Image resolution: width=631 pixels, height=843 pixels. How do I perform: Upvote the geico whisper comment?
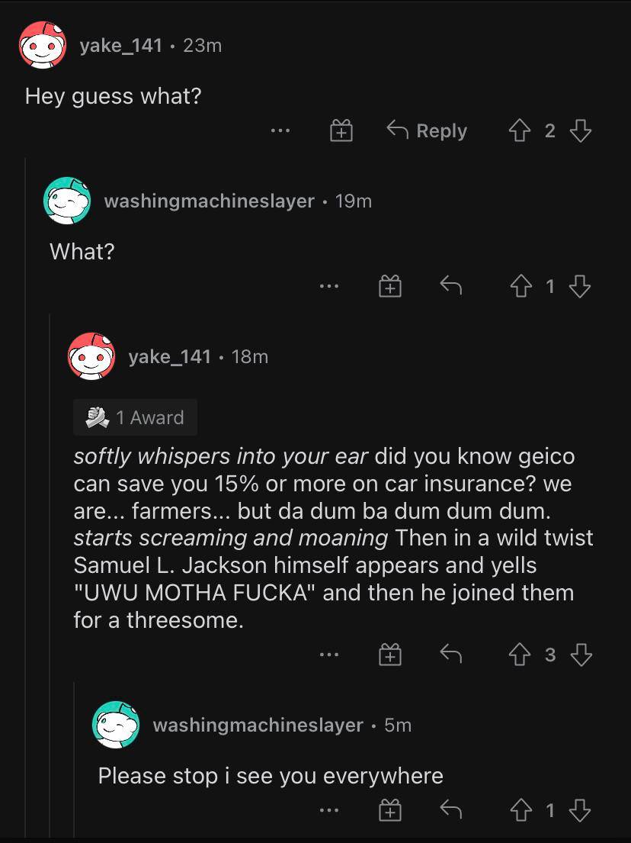pos(519,655)
